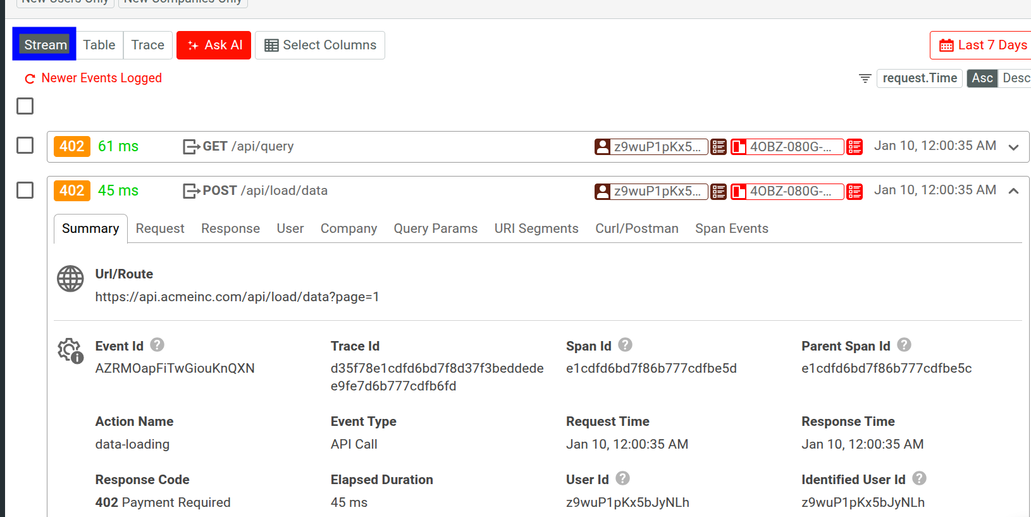Click the URL https://api.acmeinc.com/api/load/data?page=1
The height and width of the screenshot is (517, 1031).
click(x=237, y=297)
